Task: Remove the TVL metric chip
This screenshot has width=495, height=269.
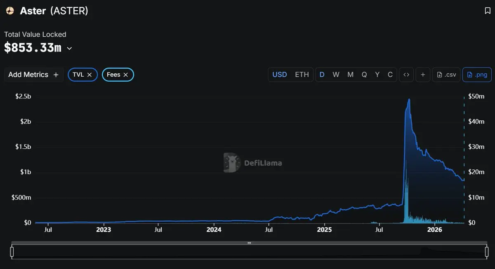Action: [90, 75]
